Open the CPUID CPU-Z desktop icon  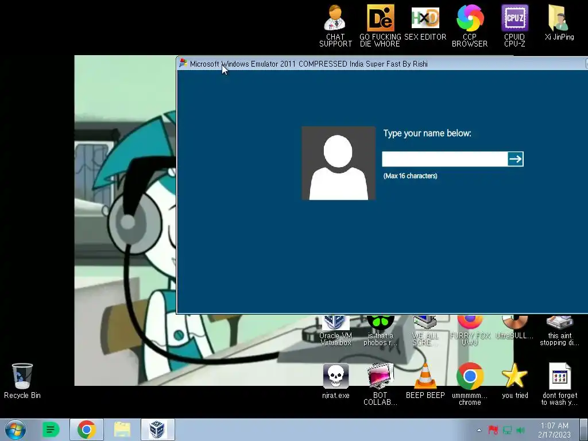[514, 25]
